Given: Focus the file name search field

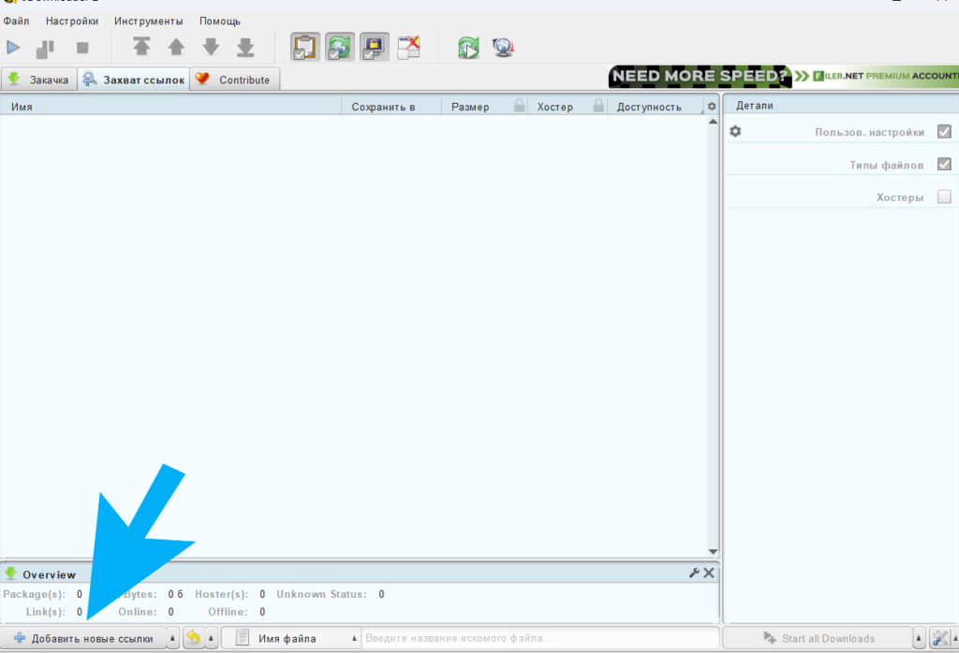Looking at the screenshot, I should [540, 638].
